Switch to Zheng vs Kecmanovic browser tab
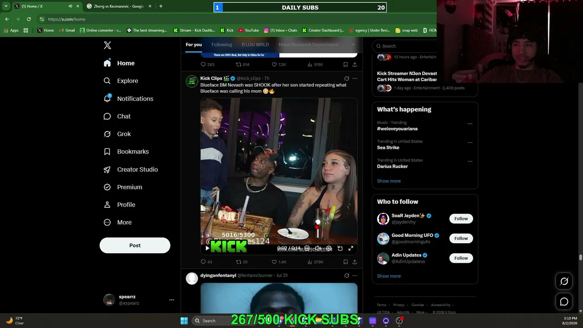This screenshot has height=328, width=583. point(118,6)
